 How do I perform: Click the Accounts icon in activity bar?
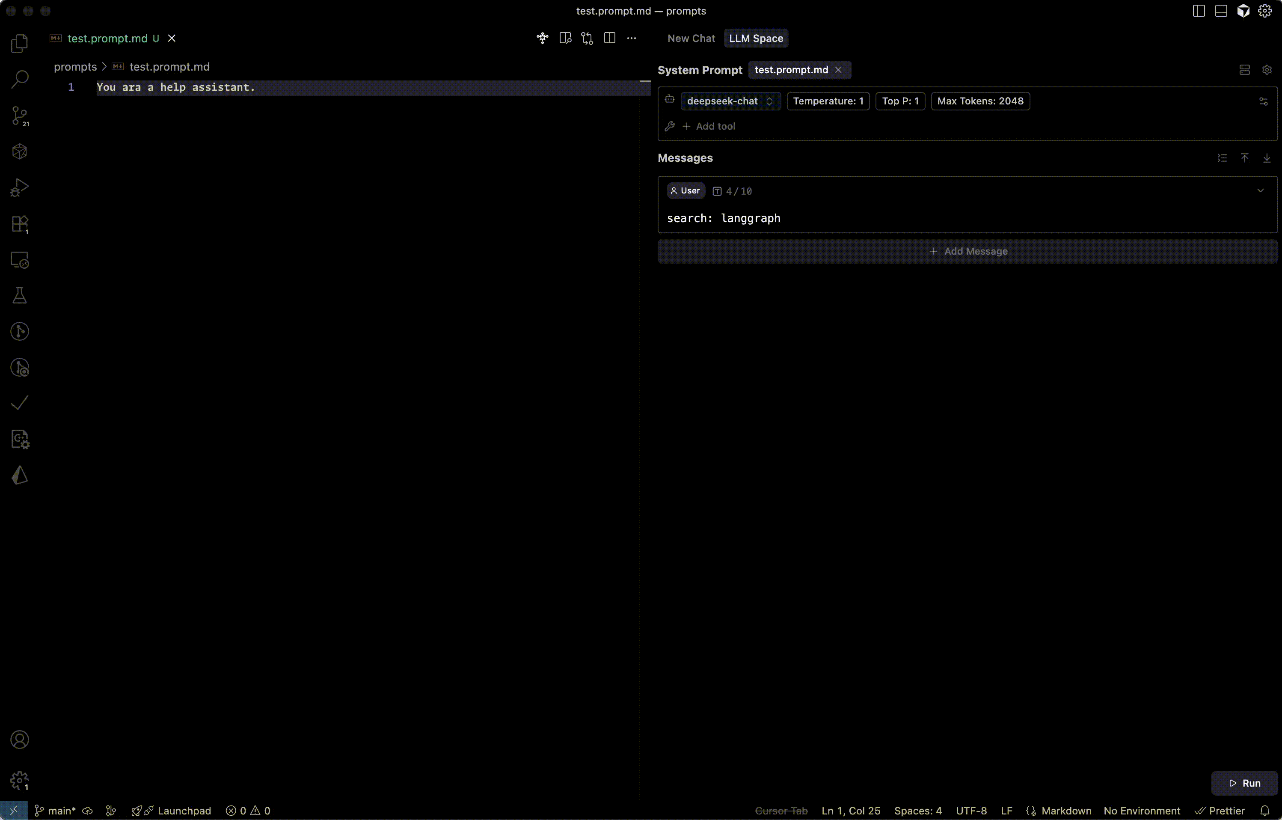(x=20, y=740)
